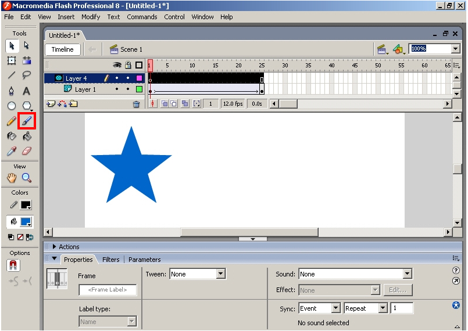
Task: Expand the Actions panel
Action: [x=54, y=247]
